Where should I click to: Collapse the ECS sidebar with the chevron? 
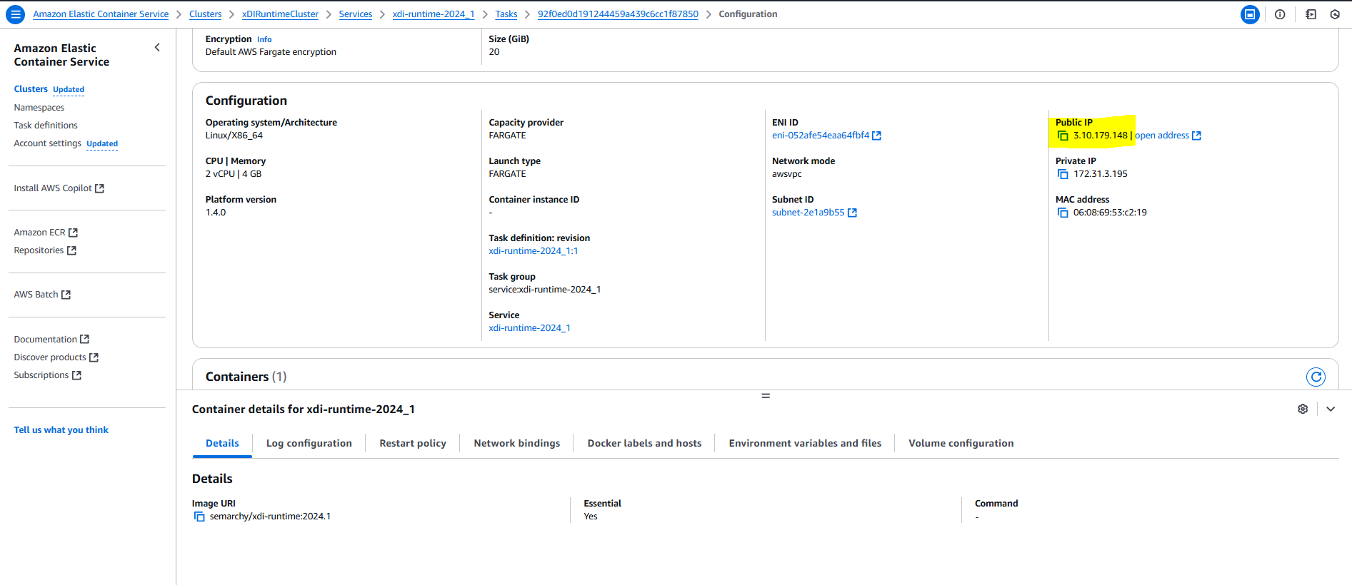(x=157, y=48)
